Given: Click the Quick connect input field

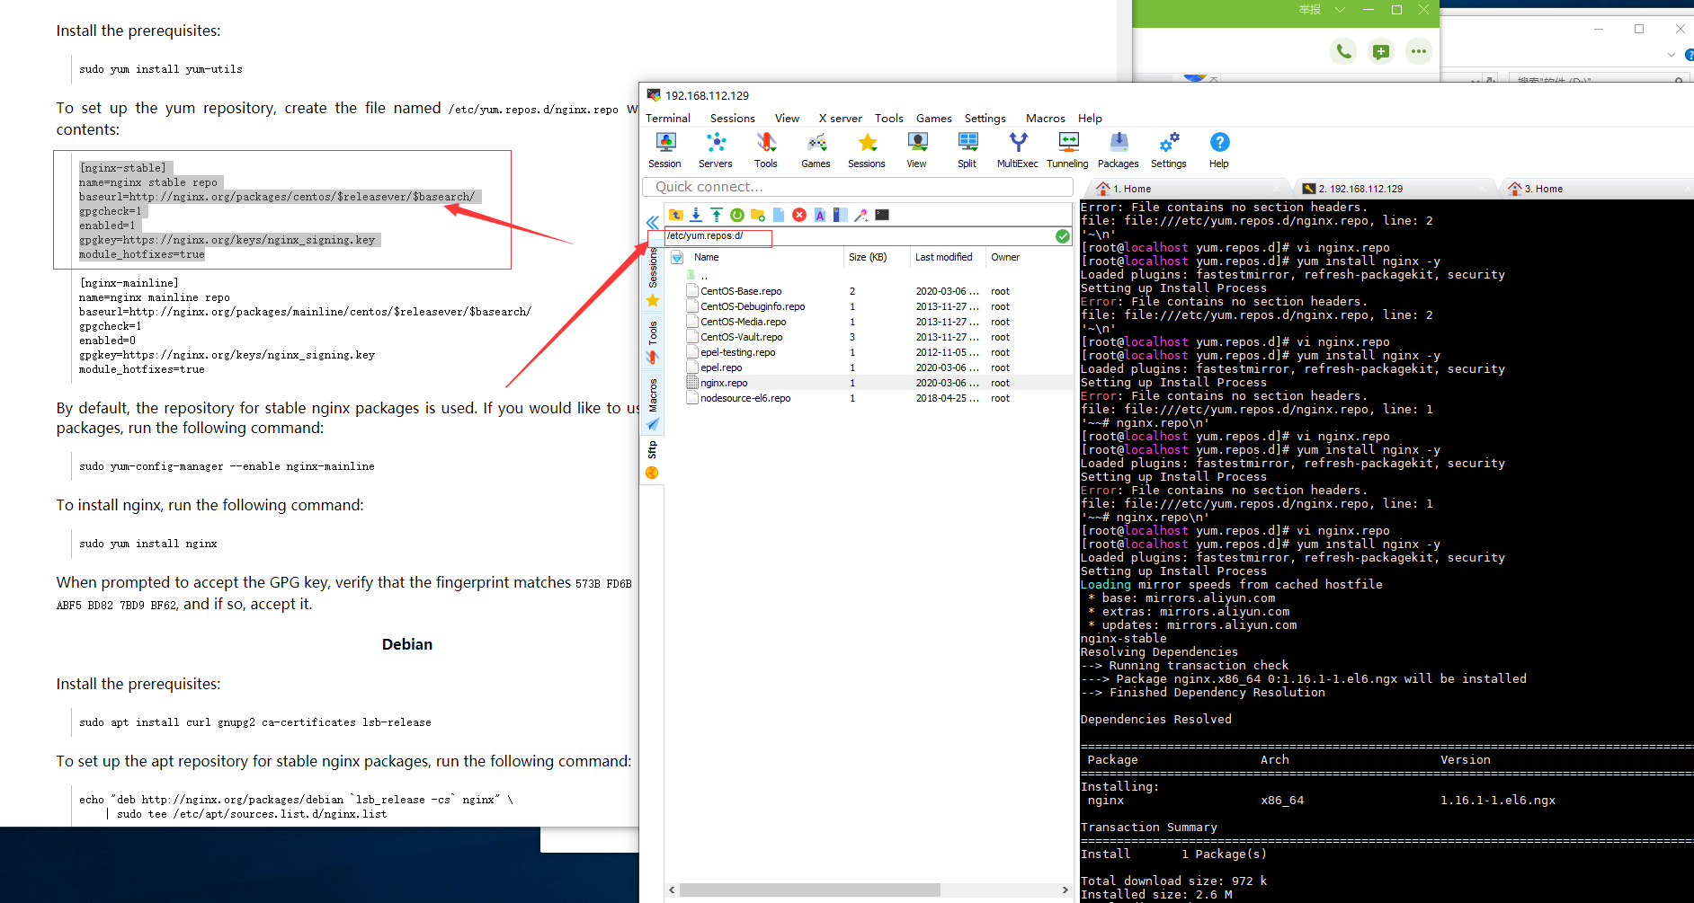Looking at the screenshot, I should pos(858,187).
